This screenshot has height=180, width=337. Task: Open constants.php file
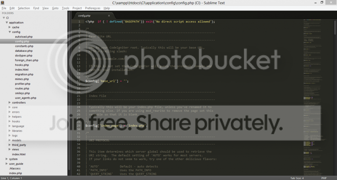(x=24, y=46)
